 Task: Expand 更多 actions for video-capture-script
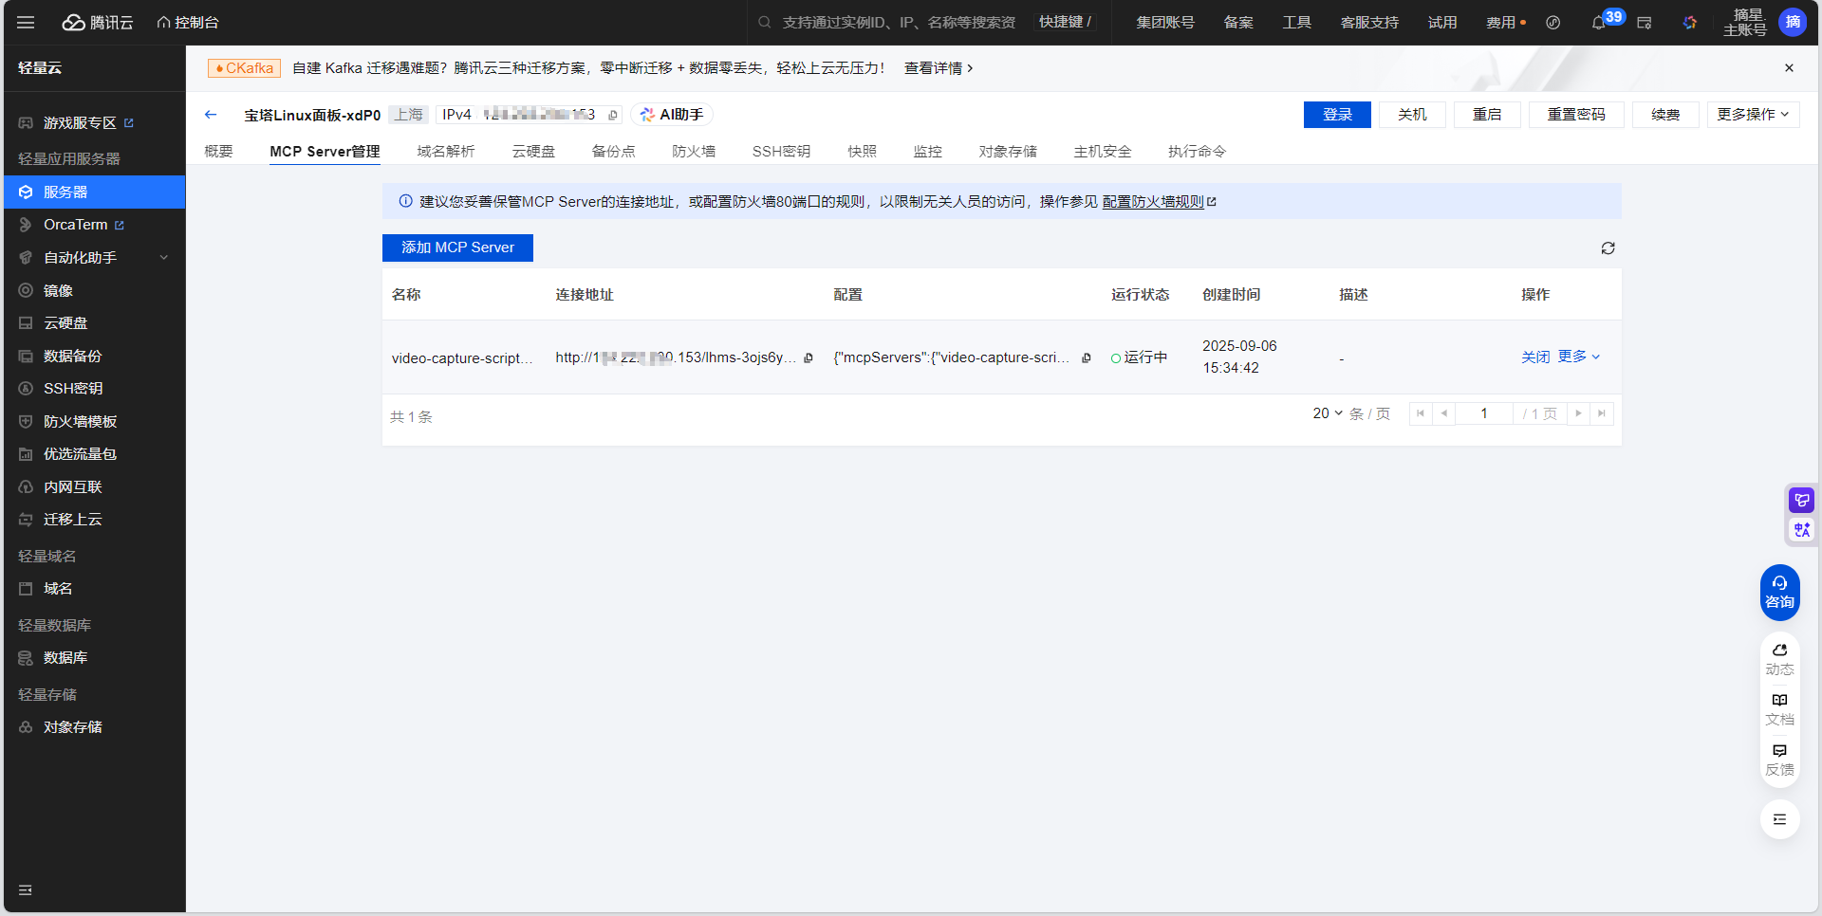(1579, 357)
